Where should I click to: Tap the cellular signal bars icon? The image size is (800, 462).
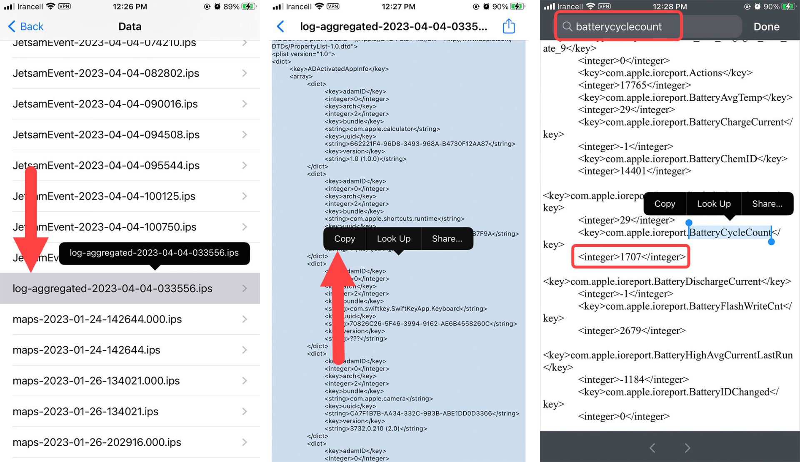point(8,7)
